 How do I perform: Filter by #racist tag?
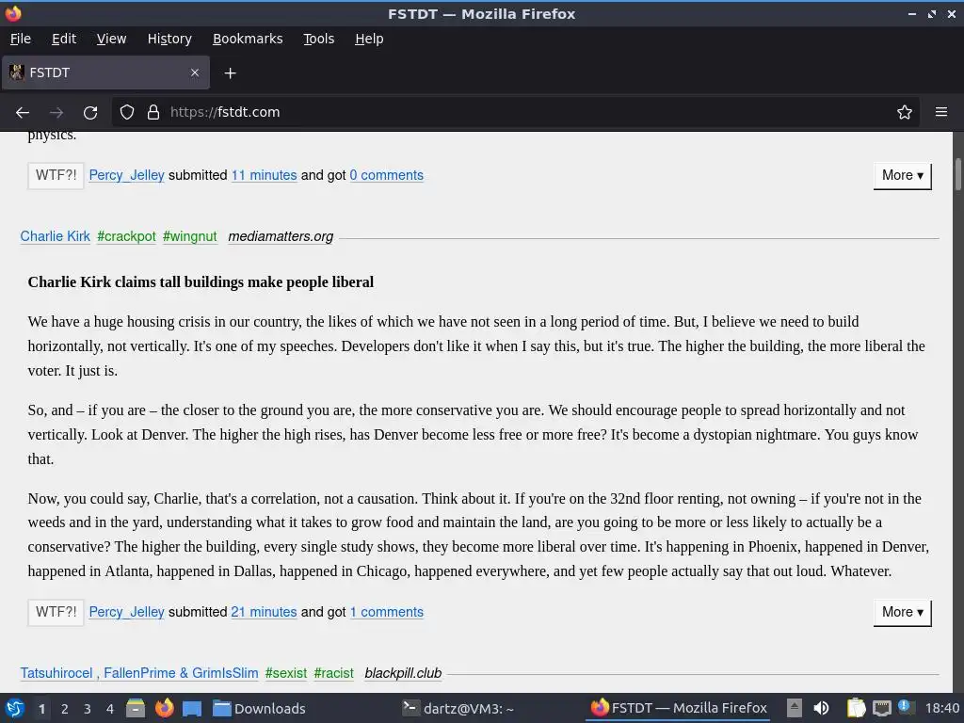tap(334, 673)
